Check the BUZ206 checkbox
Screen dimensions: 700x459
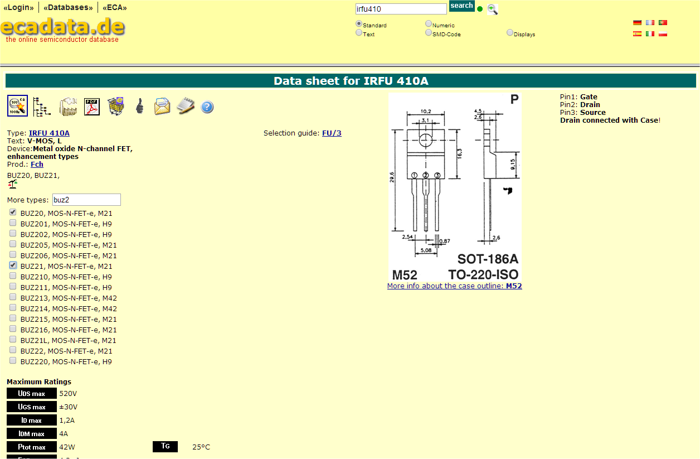click(13, 255)
